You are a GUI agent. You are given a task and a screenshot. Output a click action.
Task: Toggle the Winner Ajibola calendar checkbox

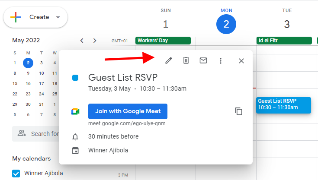(x=16, y=174)
